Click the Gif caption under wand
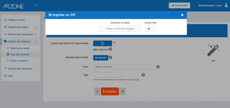The image size is (230, 108). click(213, 61)
